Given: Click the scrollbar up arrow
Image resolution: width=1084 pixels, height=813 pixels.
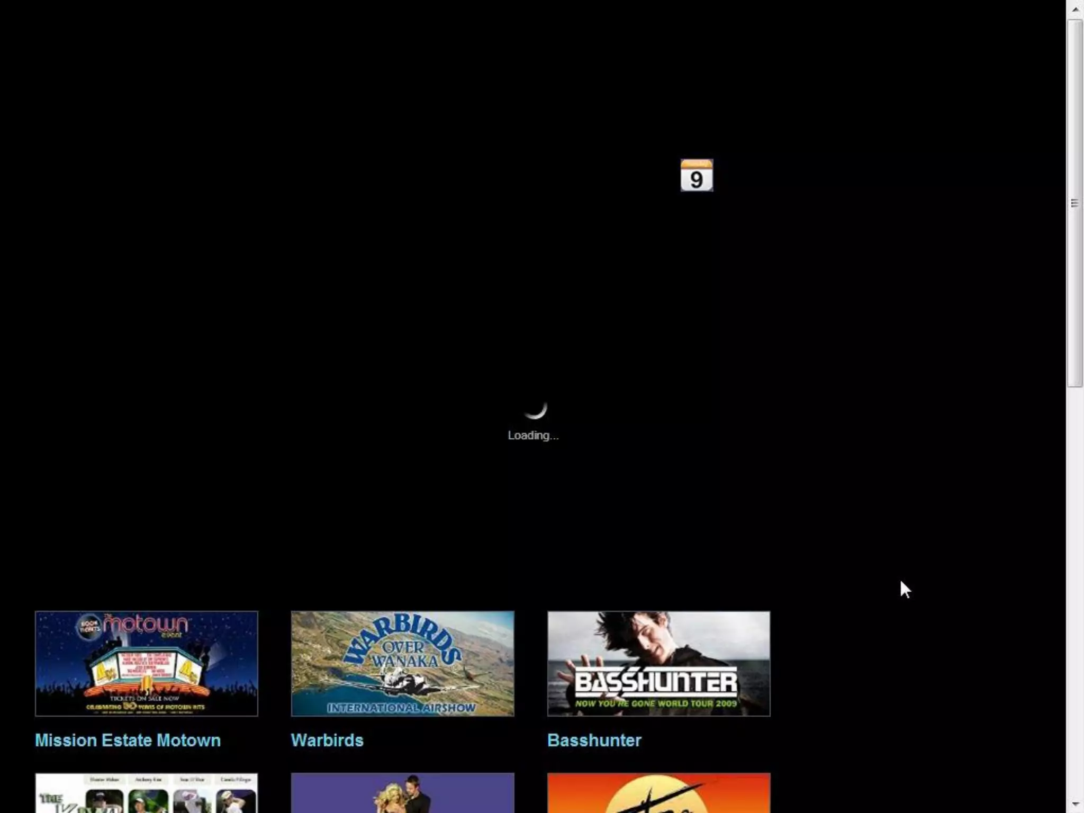Looking at the screenshot, I should tap(1075, 9).
